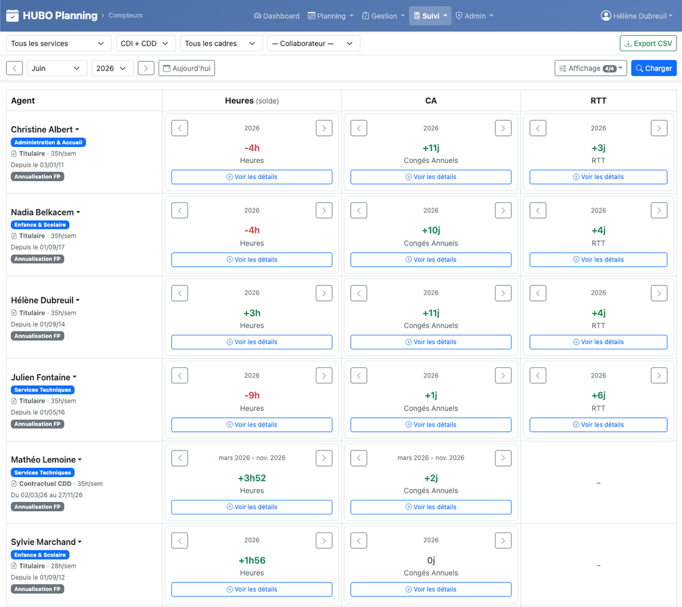View details of Mathéo Lemoine Heures

(252, 507)
